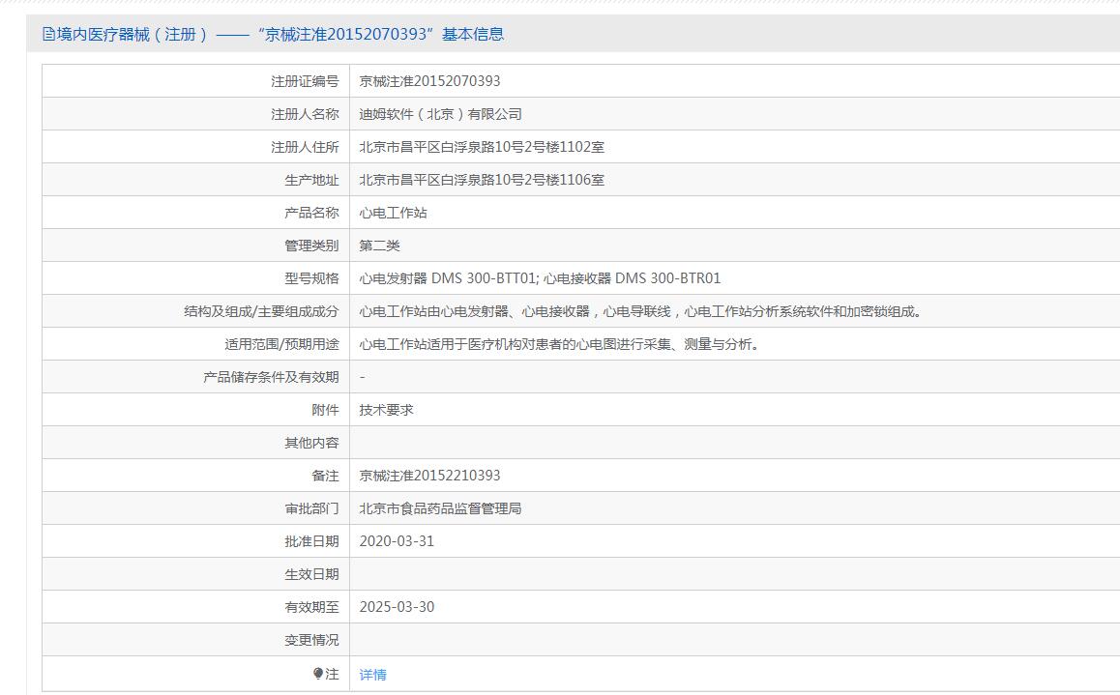Select the 第二类 category value
This screenshot has width=1120, height=695.
pos(380,246)
